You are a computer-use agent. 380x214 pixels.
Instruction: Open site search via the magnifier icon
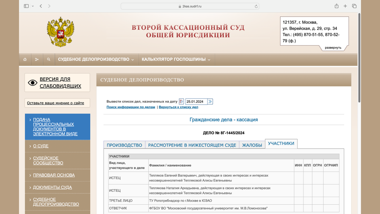(x=49, y=59)
